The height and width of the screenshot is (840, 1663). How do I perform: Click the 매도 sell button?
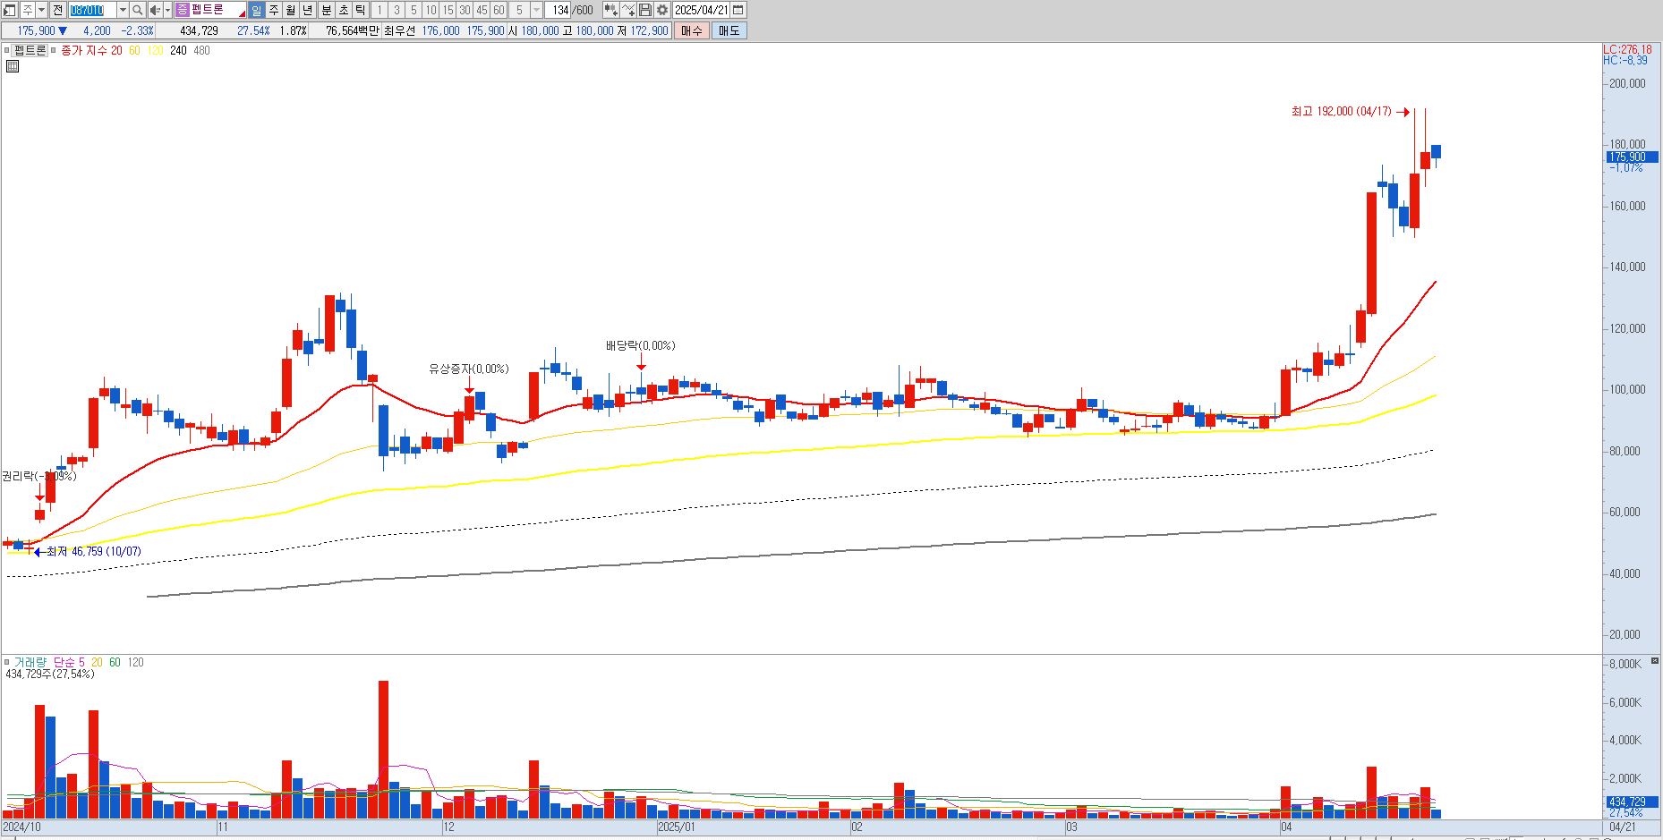(729, 30)
